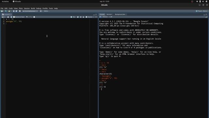Image resolution: width=209 pixels, height=118 pixels.
Task: Open the Profile menu
Action: click(45, 8)
